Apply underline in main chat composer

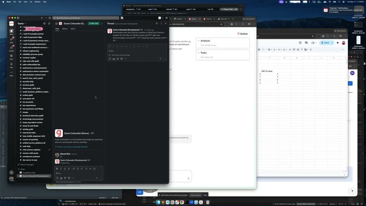[x=65, y=169]
